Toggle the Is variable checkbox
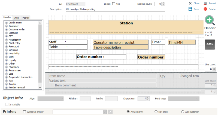Viewport: 218px width, 115px height. (7, 104)
